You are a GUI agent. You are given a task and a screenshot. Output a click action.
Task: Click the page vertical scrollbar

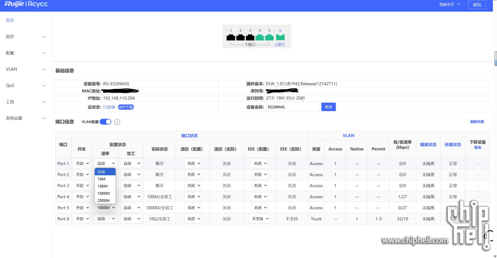tap(495, 58)
